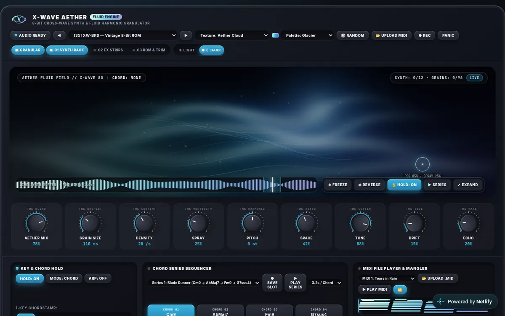Open the Texture Aether Cloud dropdown

(233, 35)
